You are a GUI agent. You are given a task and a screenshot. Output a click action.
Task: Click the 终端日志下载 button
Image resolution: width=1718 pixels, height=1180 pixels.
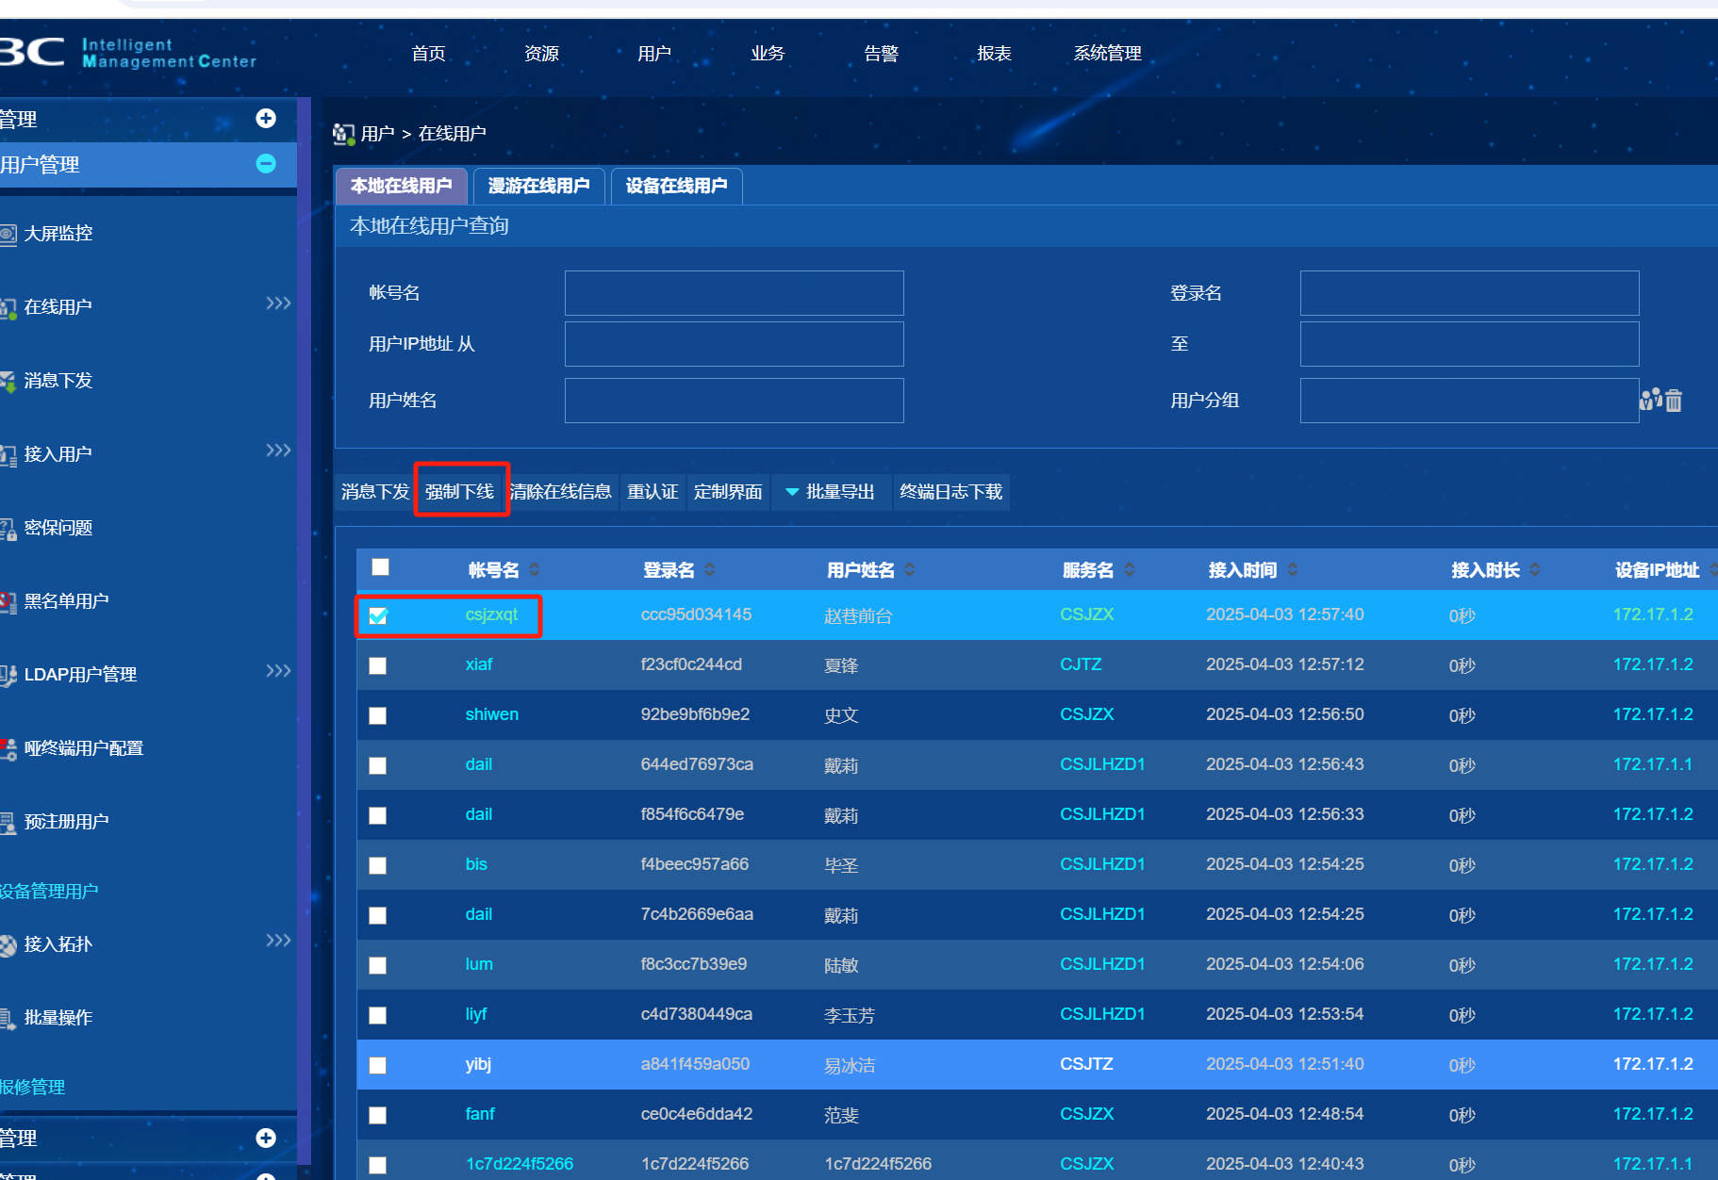point(951,492)
